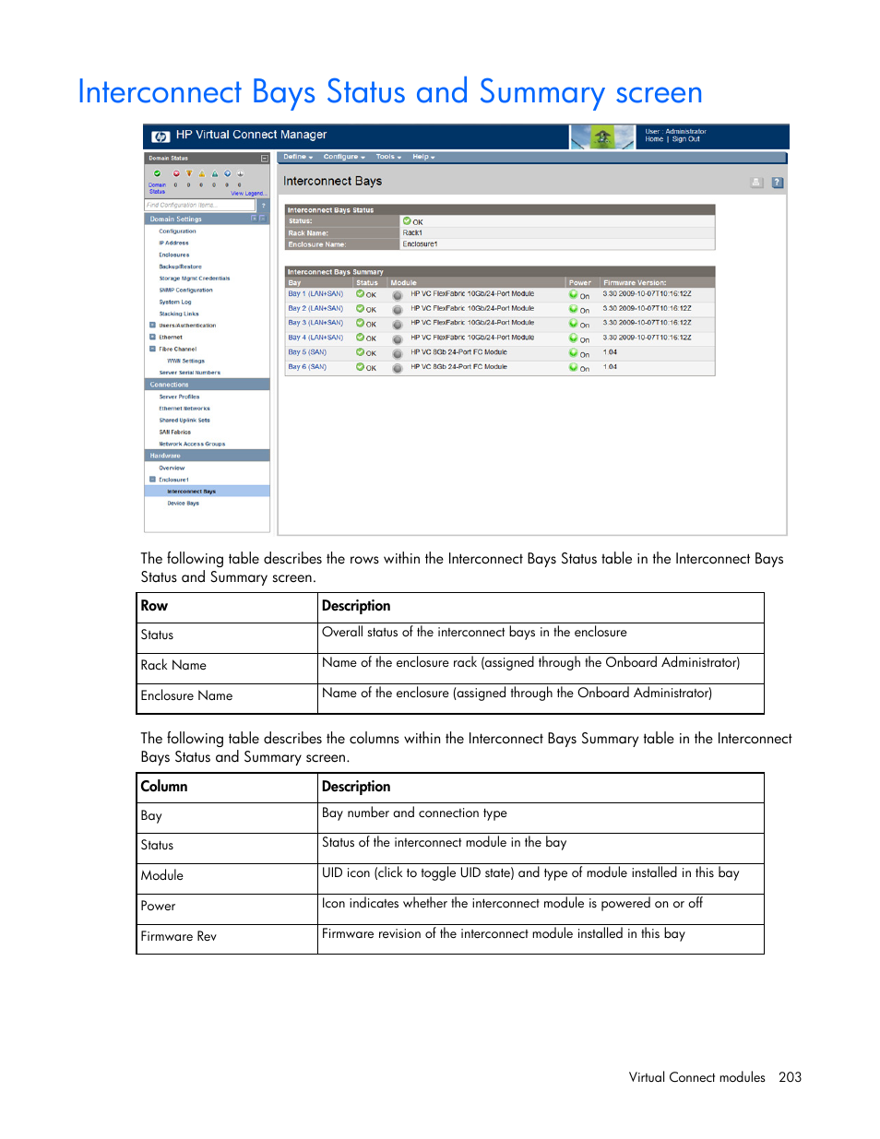Click the overall Status OK icon
Screen dimensions: 880x1139
pos(407,221)
